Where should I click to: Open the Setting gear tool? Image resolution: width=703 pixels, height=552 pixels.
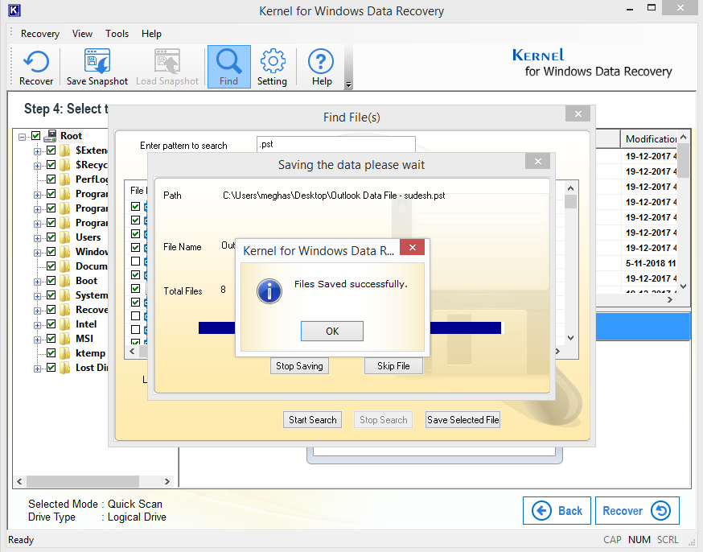point(272,68)
